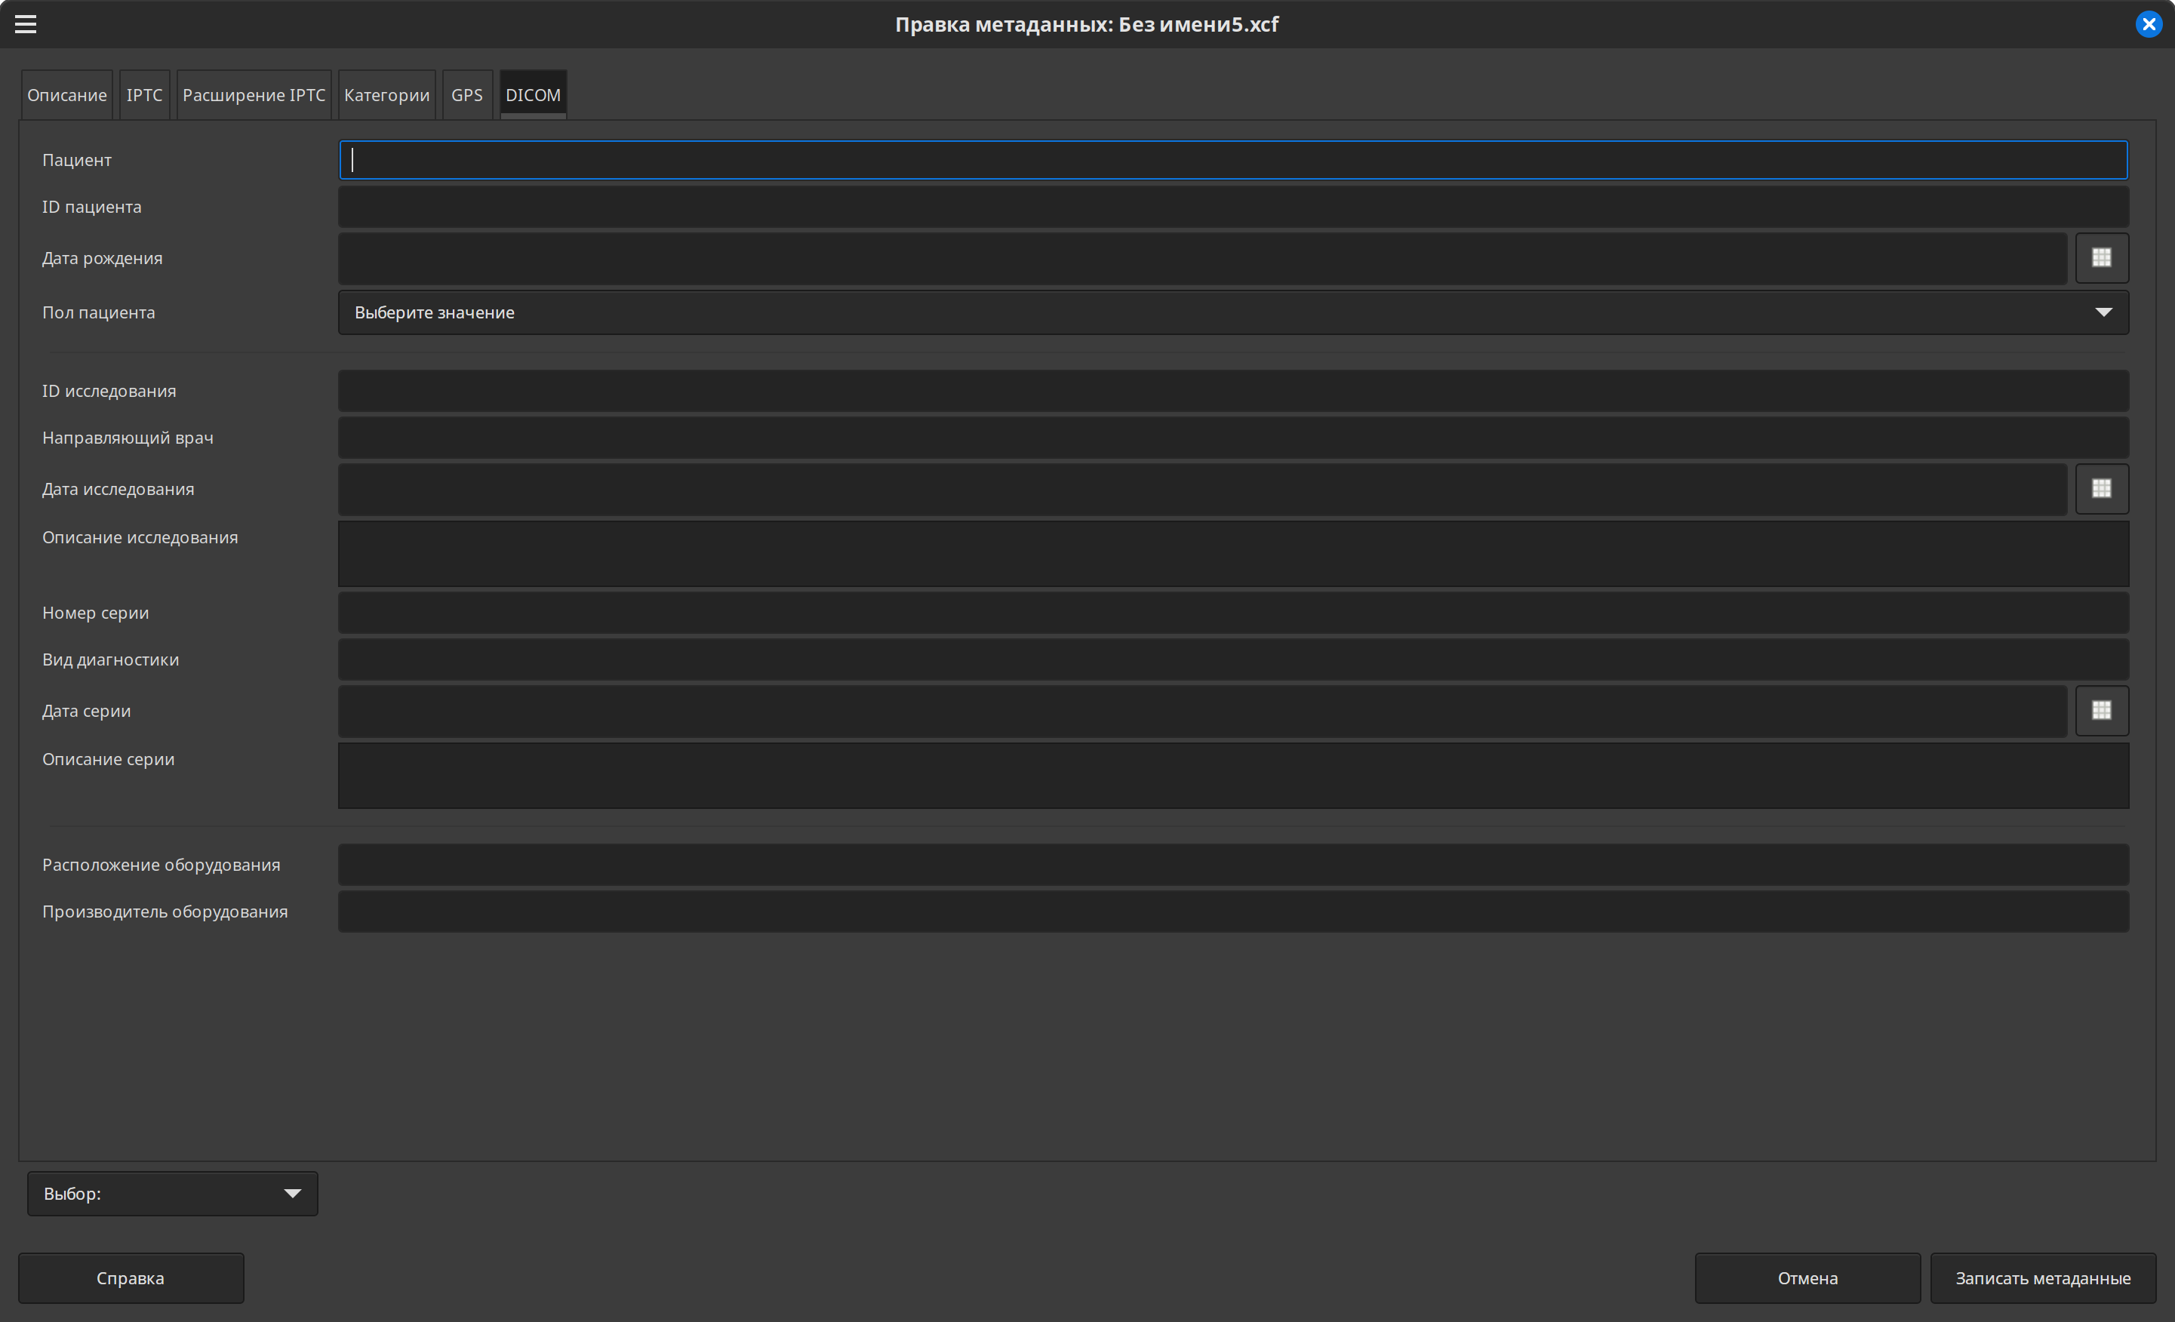Close the metadata editor window
Image resolution: width=2175 pixels, height=1322 pixels.
click(x=2149, y=24)
